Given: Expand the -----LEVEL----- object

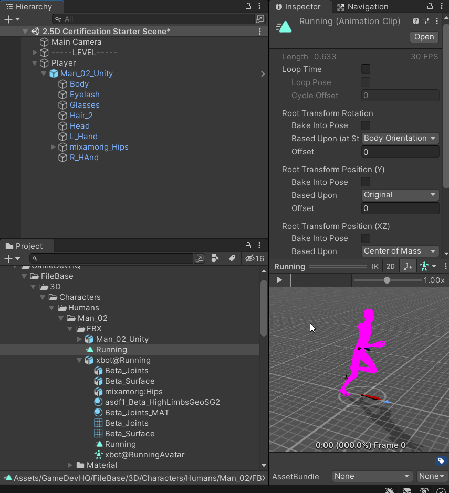Looking at the screenshot, I should (35, 53).
